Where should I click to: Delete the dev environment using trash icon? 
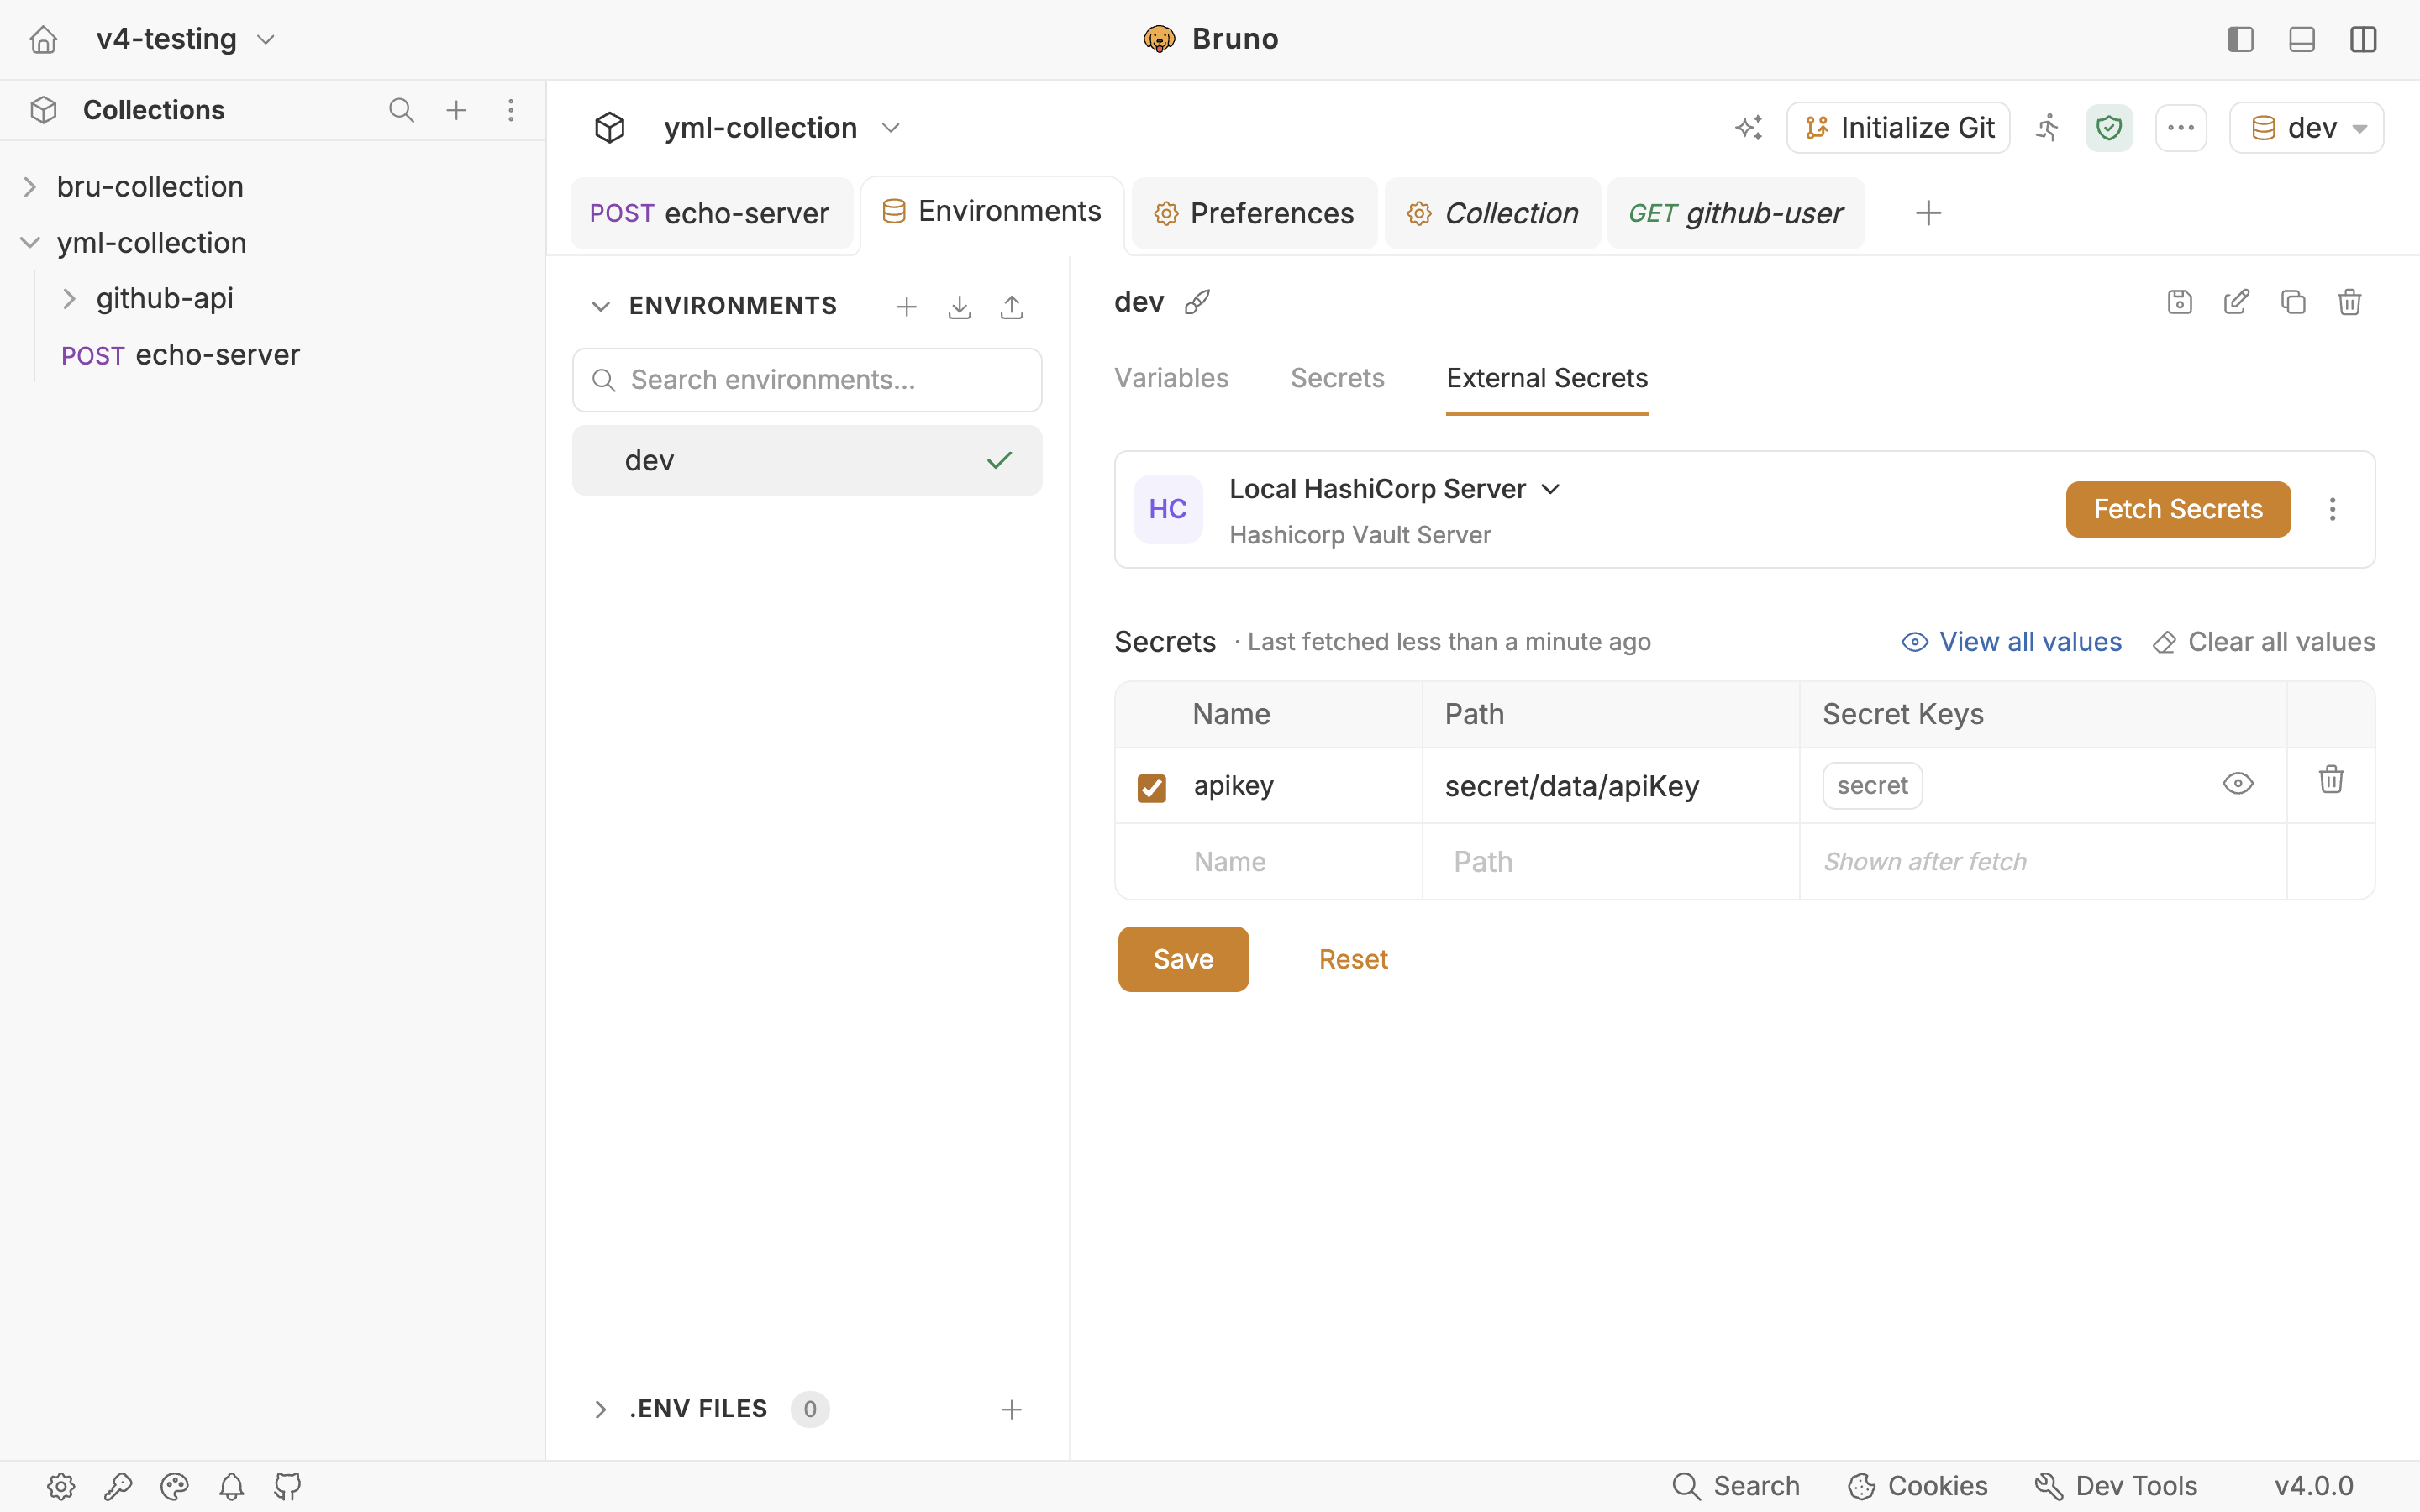click(2350, 302)
